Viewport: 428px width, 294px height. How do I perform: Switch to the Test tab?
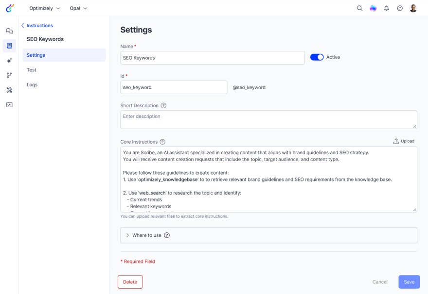[x=31, y=69]
